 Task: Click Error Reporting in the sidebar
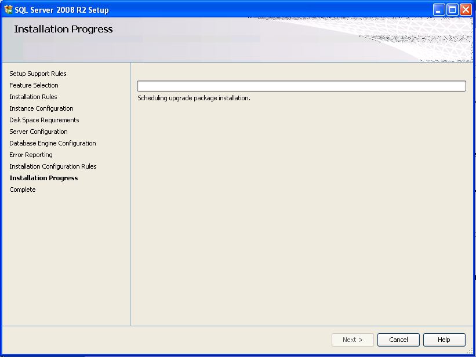(31, 155)
